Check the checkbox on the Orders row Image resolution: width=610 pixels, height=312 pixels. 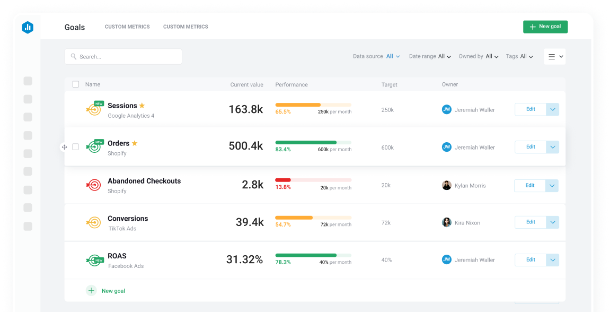pyautogui.click(x=75, y=146)
